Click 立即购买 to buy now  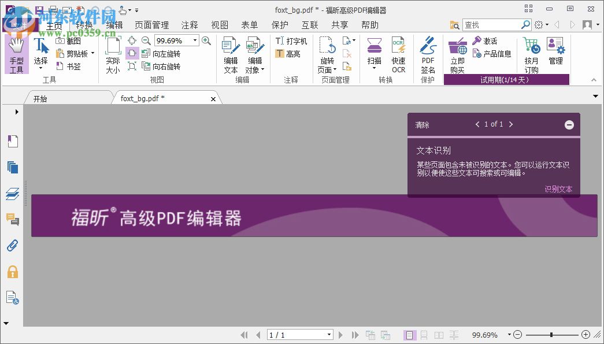point(457,55)
